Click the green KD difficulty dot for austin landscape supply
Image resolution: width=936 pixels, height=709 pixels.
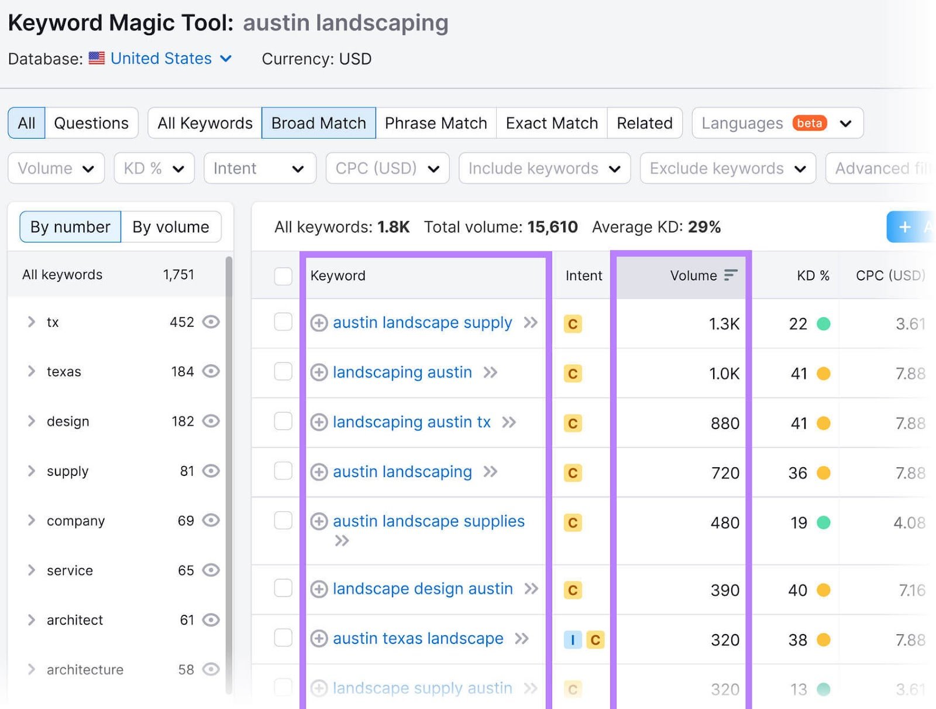click(823, 324)
